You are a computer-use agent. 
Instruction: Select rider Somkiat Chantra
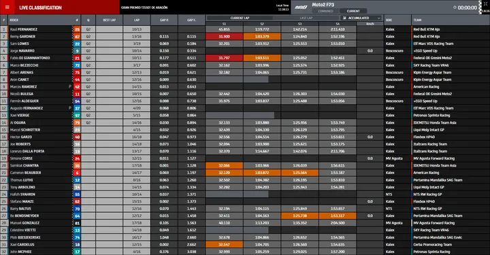(x=24, y=166)
